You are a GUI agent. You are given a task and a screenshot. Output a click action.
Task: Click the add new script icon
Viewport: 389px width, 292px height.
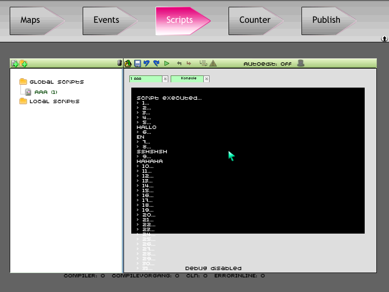pos(15,64)
